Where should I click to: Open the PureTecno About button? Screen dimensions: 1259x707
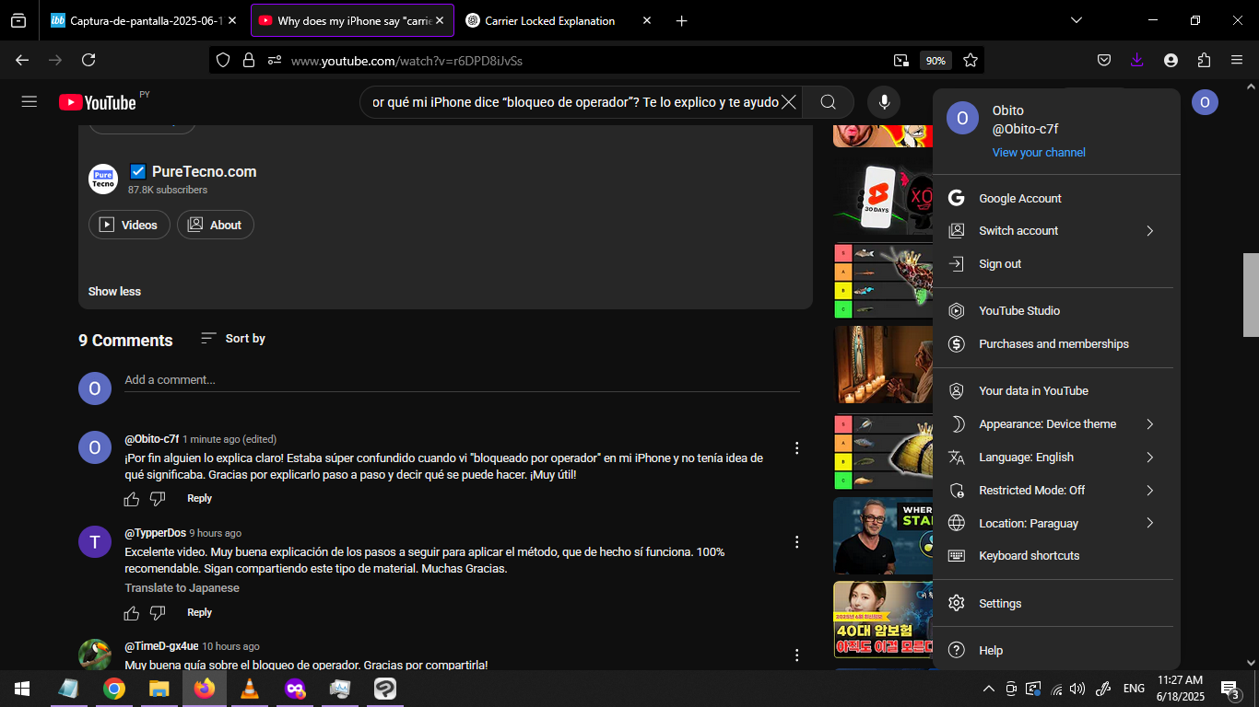click(x=215, y=225)
